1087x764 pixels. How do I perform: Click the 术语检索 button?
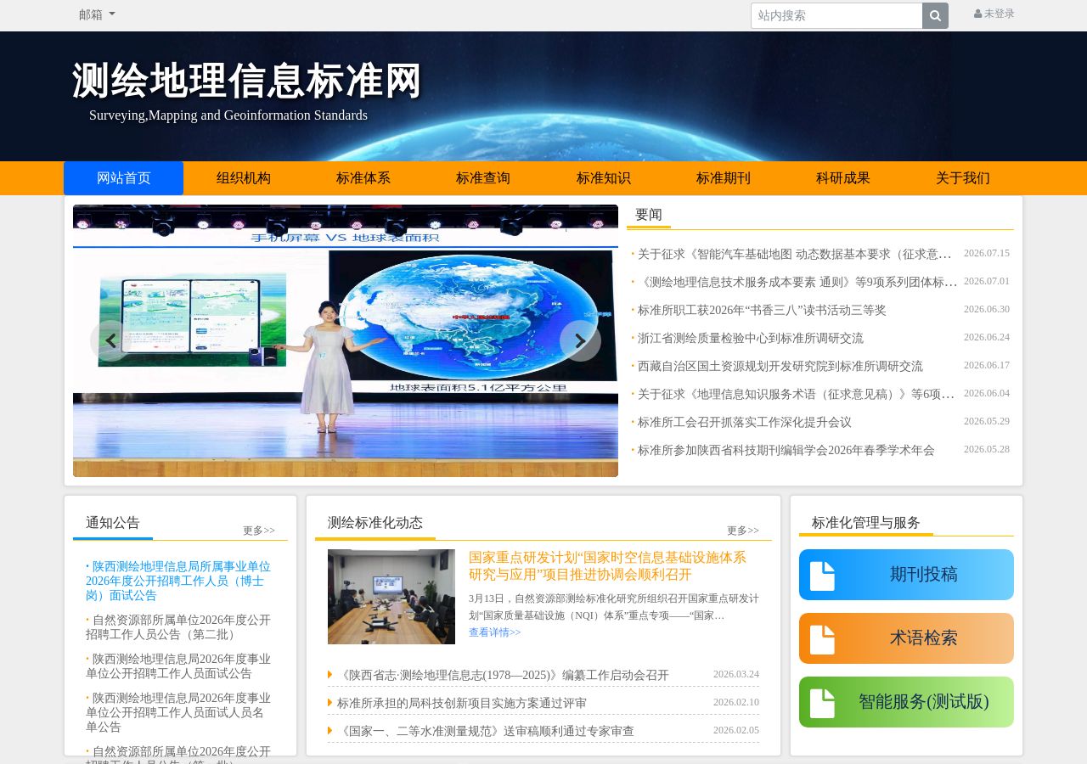[x=906, y=638]
